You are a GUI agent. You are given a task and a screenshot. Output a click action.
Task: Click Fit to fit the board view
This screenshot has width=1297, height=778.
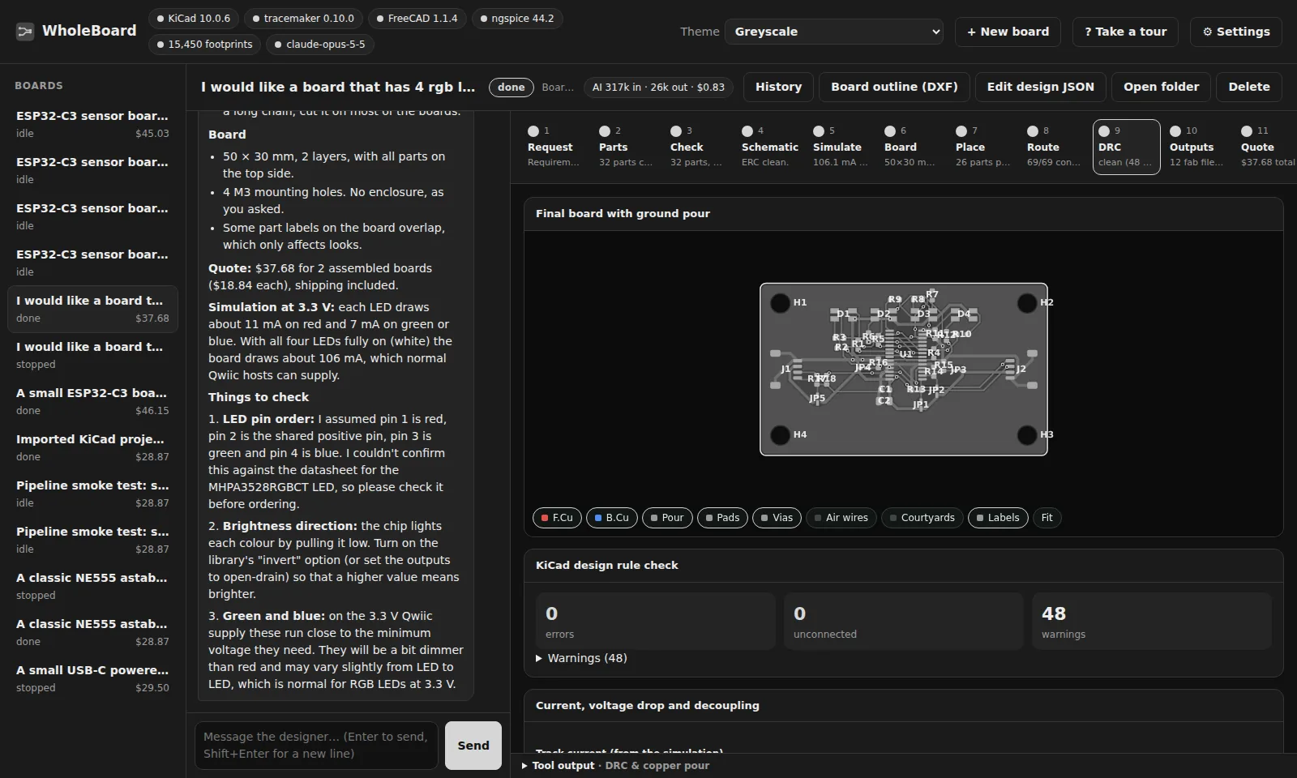1047,518
